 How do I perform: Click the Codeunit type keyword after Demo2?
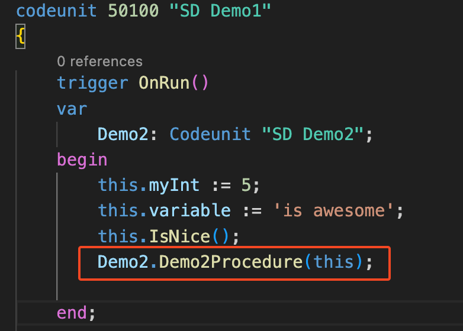(210, 134)
